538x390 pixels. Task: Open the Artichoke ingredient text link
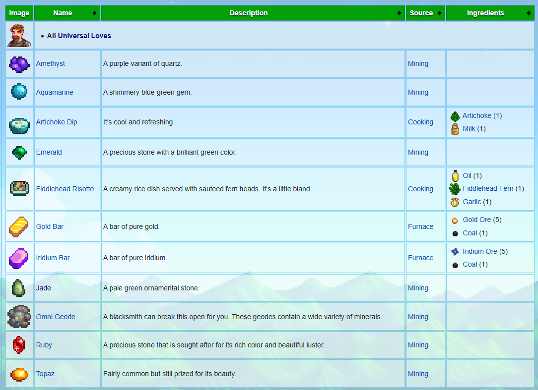476,115
